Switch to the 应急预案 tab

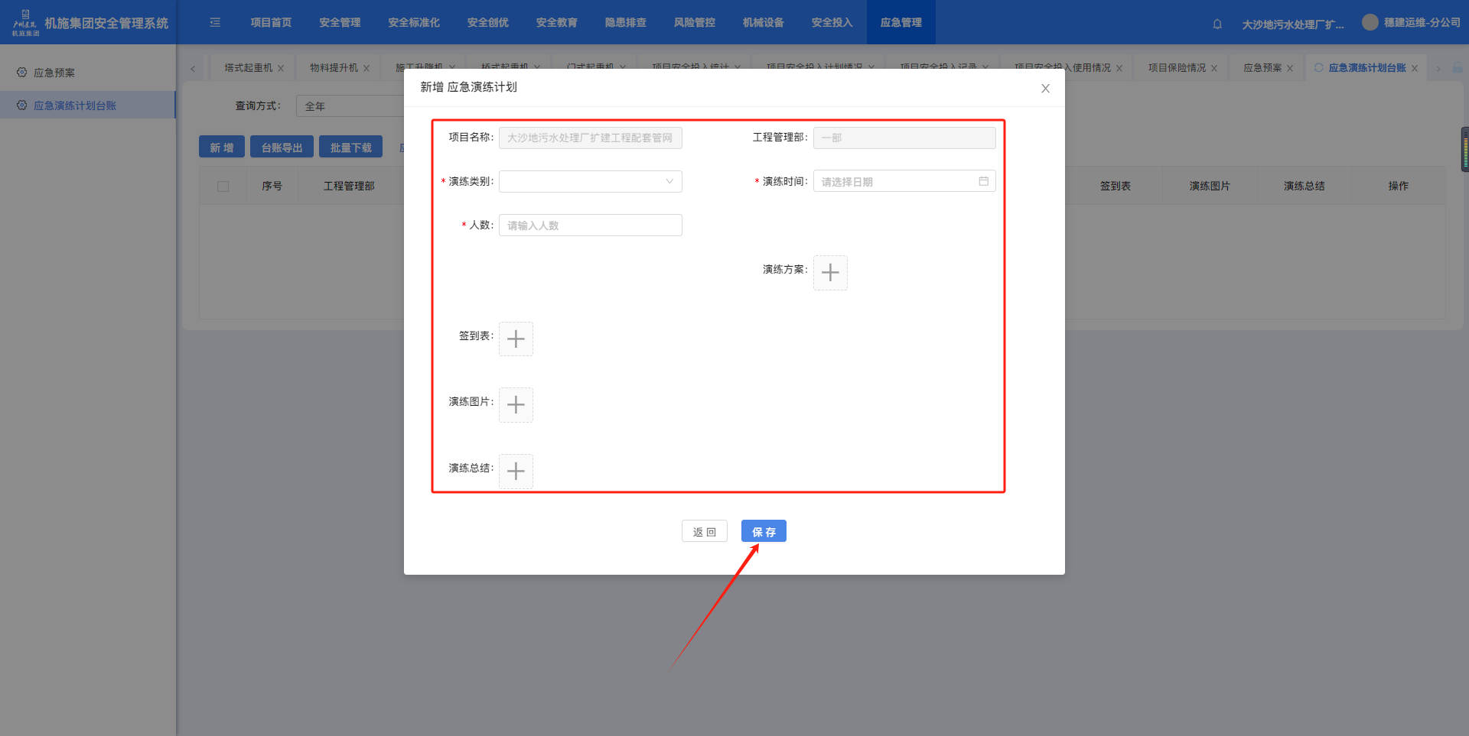[1262, 68]
